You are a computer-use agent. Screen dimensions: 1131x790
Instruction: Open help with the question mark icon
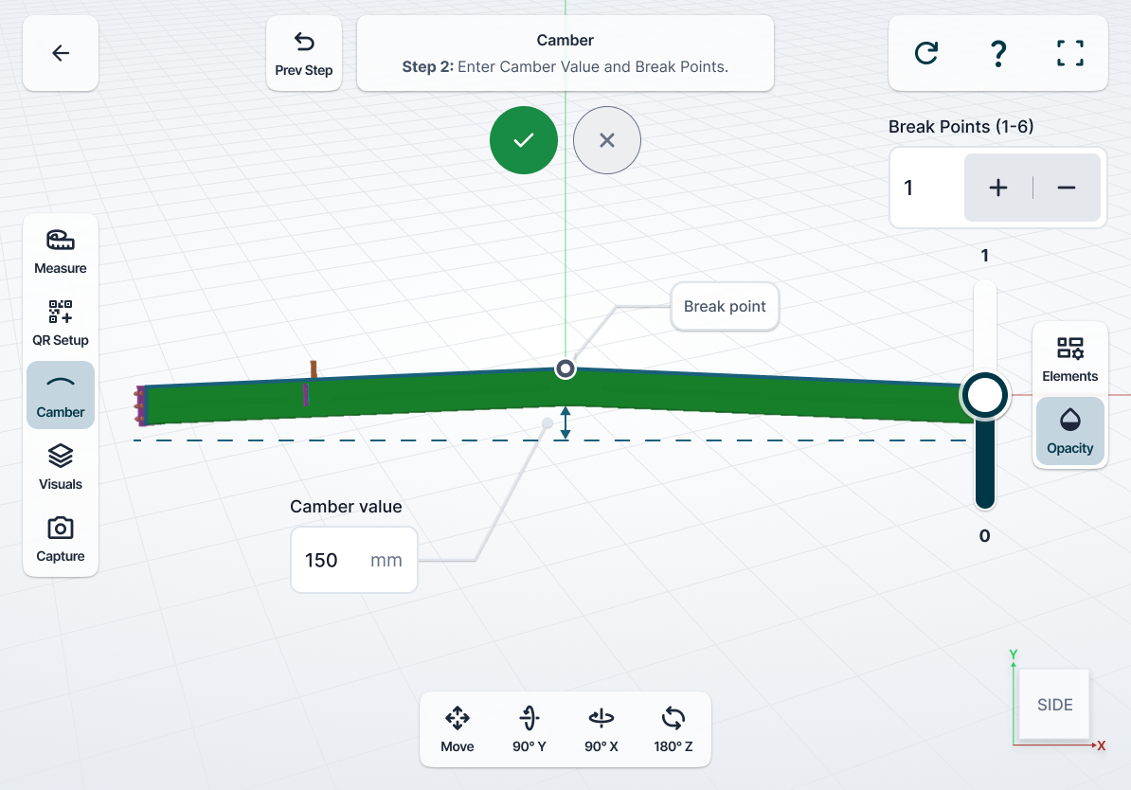pos(998,53)
